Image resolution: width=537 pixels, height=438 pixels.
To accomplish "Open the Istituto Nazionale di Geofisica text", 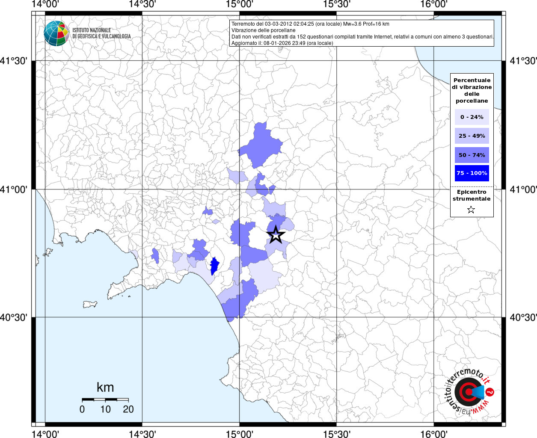I will point(101,33).
